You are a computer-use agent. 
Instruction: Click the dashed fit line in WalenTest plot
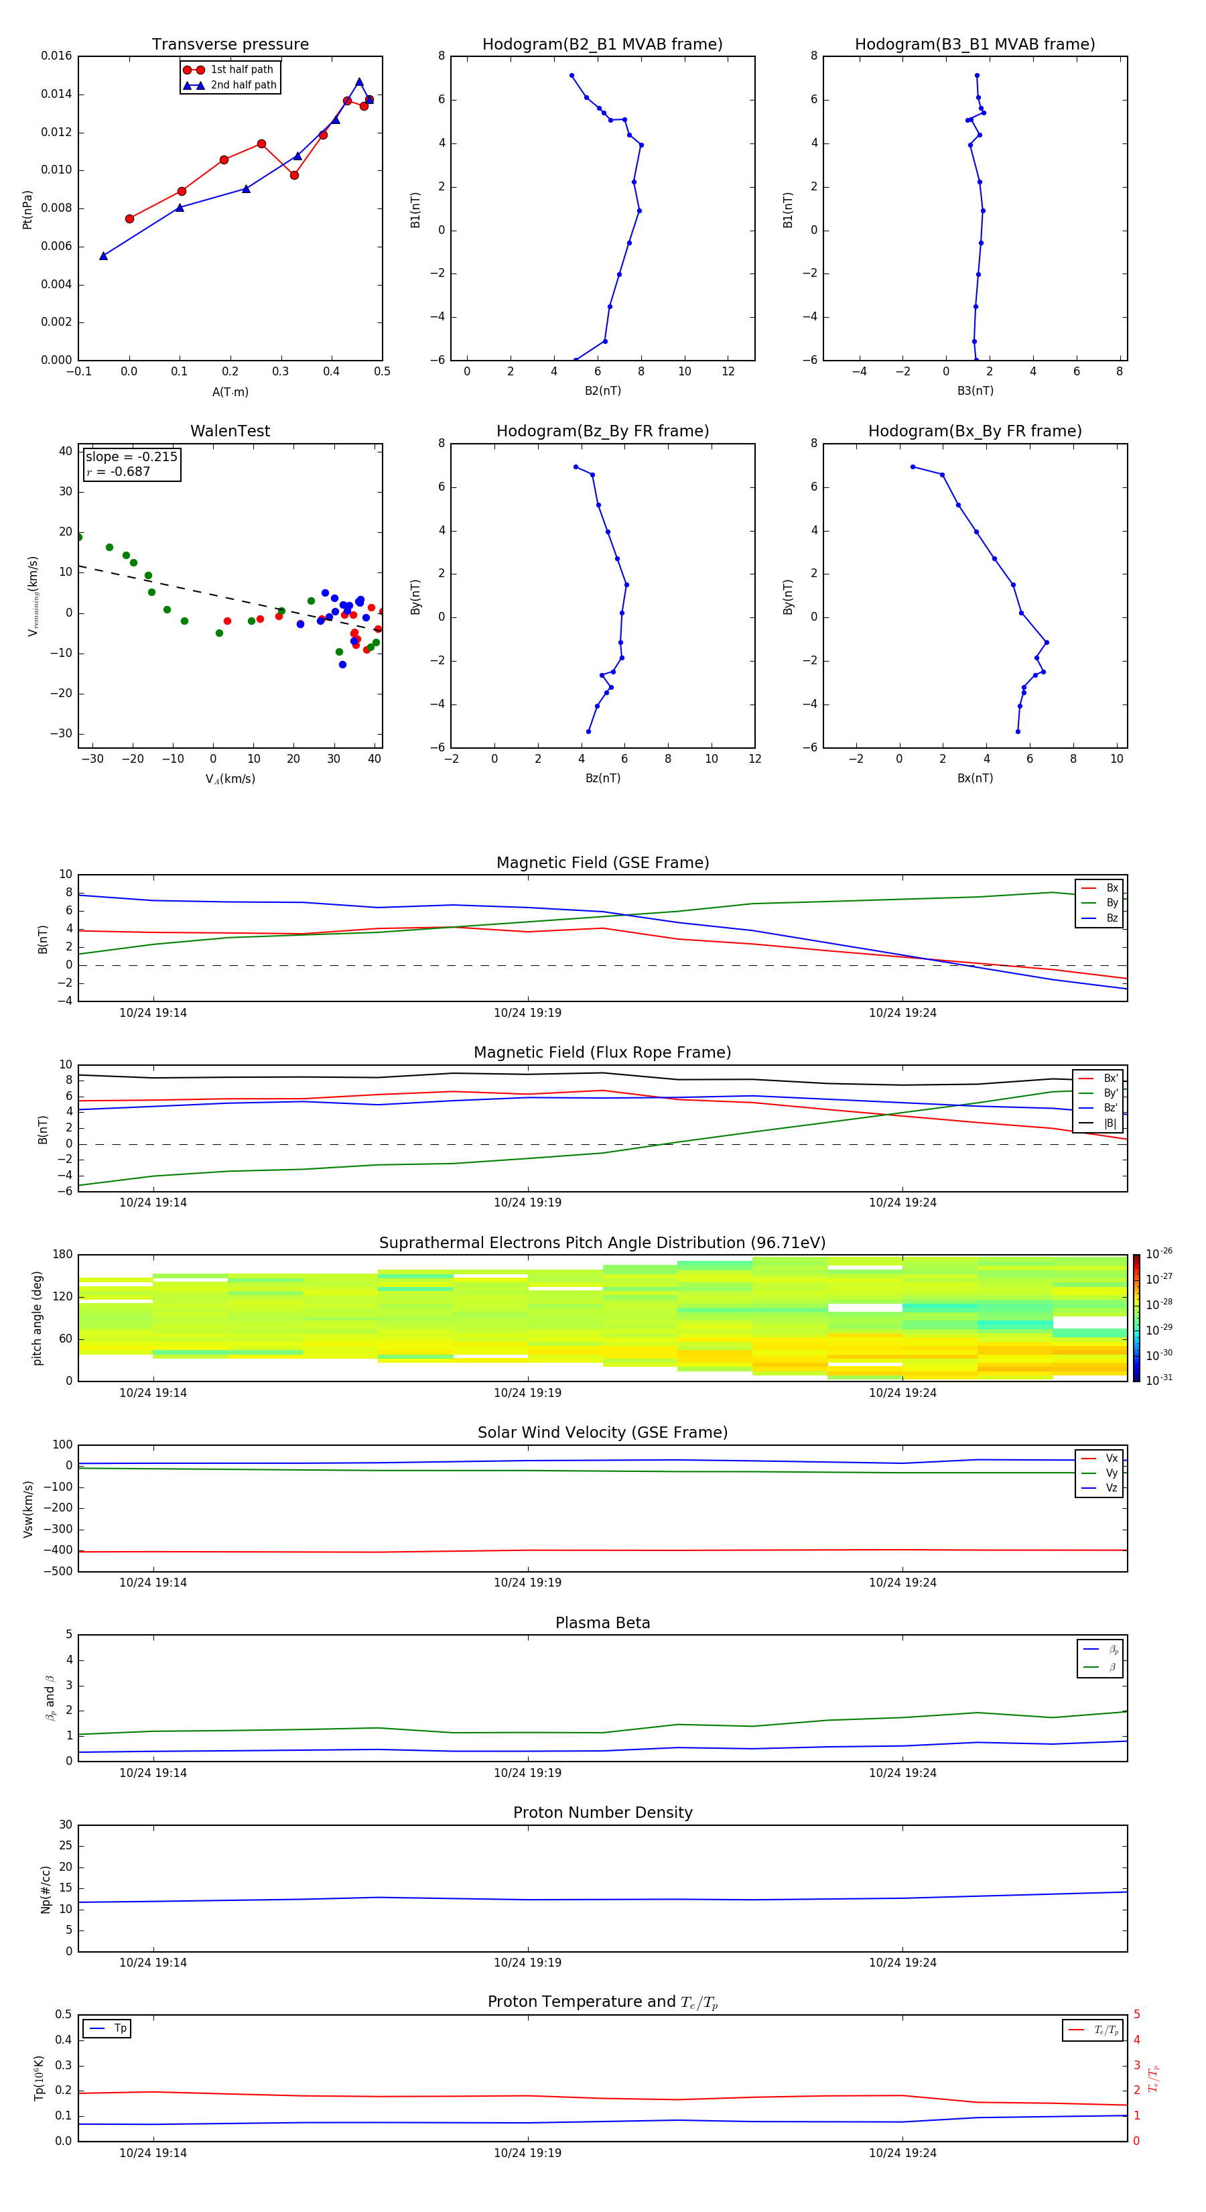[x=230, y=598]
